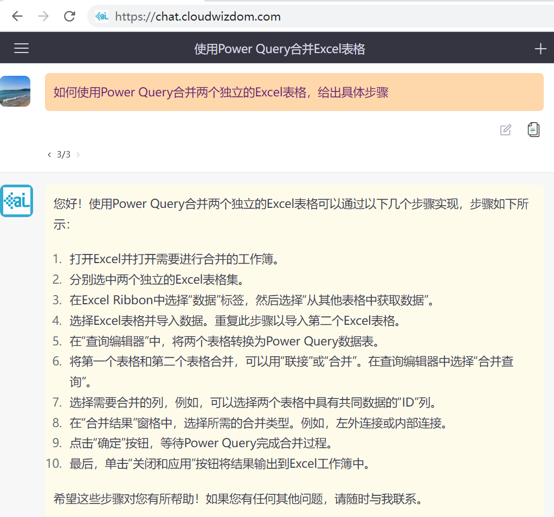Click the user beach avatar
554x517 pixels.
15,91
